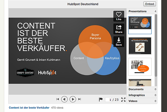Open the fourth partially visible presentation thumbnail
This screenshot has height=112, width=167.
click(x=140, y=83)
